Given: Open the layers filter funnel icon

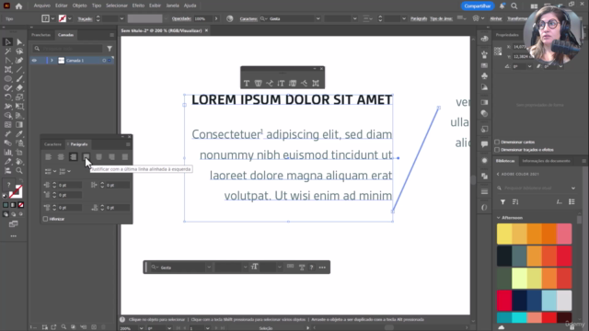Looking at the screenshot, I should coord(110,49).
